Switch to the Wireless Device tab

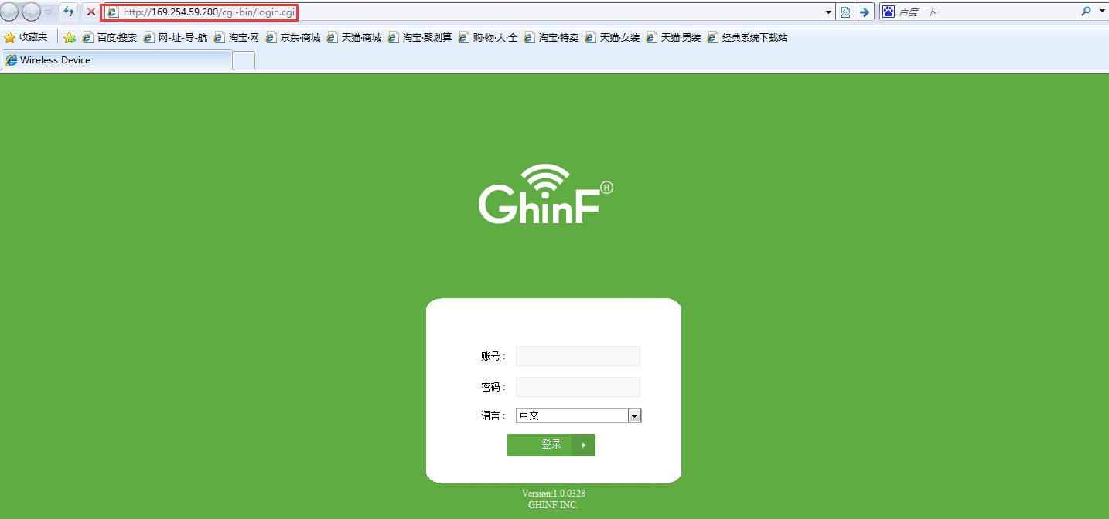116,60
